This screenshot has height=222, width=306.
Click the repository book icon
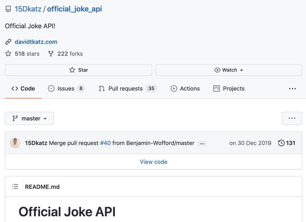[8, 9]
